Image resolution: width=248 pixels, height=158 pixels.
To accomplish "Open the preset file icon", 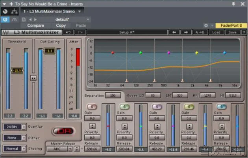I will point(24,20).
